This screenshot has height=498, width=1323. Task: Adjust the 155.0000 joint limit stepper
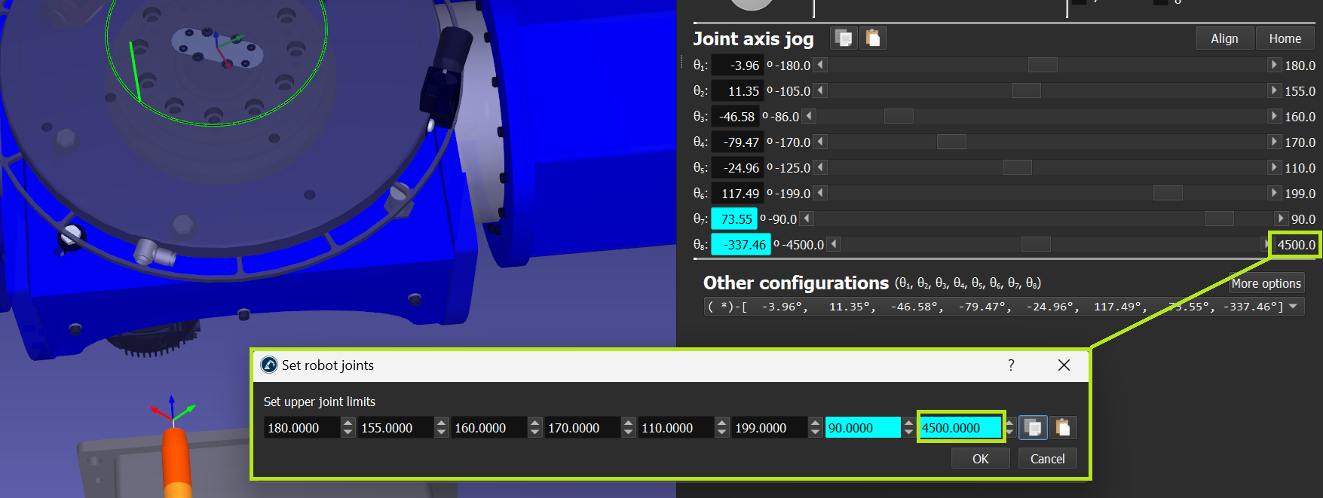[x=441, y=428]
